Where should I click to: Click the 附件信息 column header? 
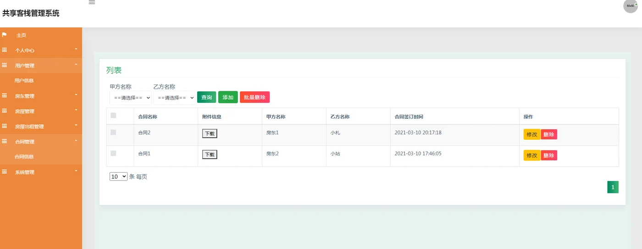pos(212,117)
